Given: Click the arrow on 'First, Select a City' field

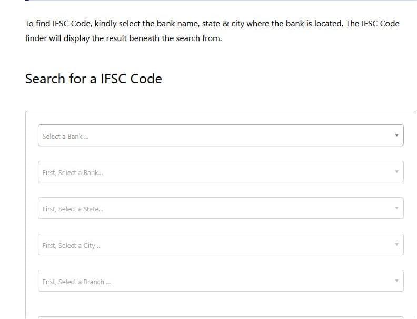Looking at the screenshot, I should pyautogui.click(x=396, y=245).
